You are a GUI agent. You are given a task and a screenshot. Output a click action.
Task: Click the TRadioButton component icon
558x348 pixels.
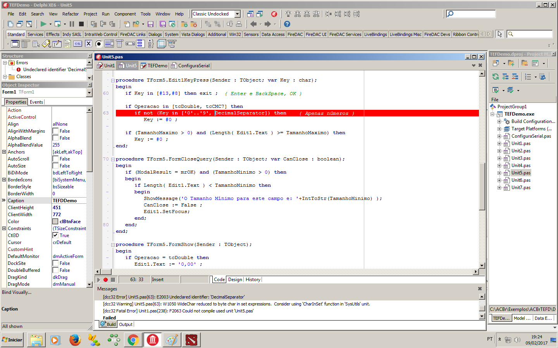click(x=99, y=44)
